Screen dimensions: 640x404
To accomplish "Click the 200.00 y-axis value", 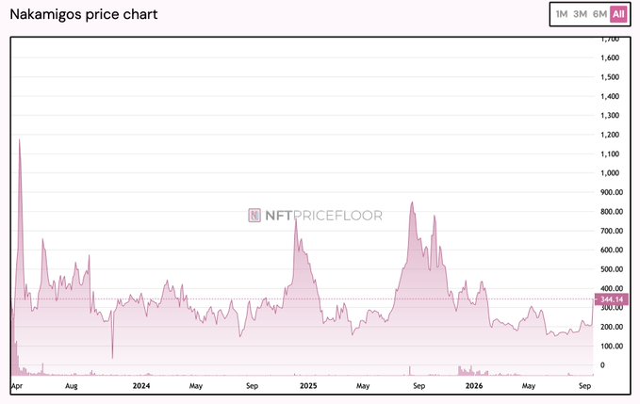I will tap(612, 327).
